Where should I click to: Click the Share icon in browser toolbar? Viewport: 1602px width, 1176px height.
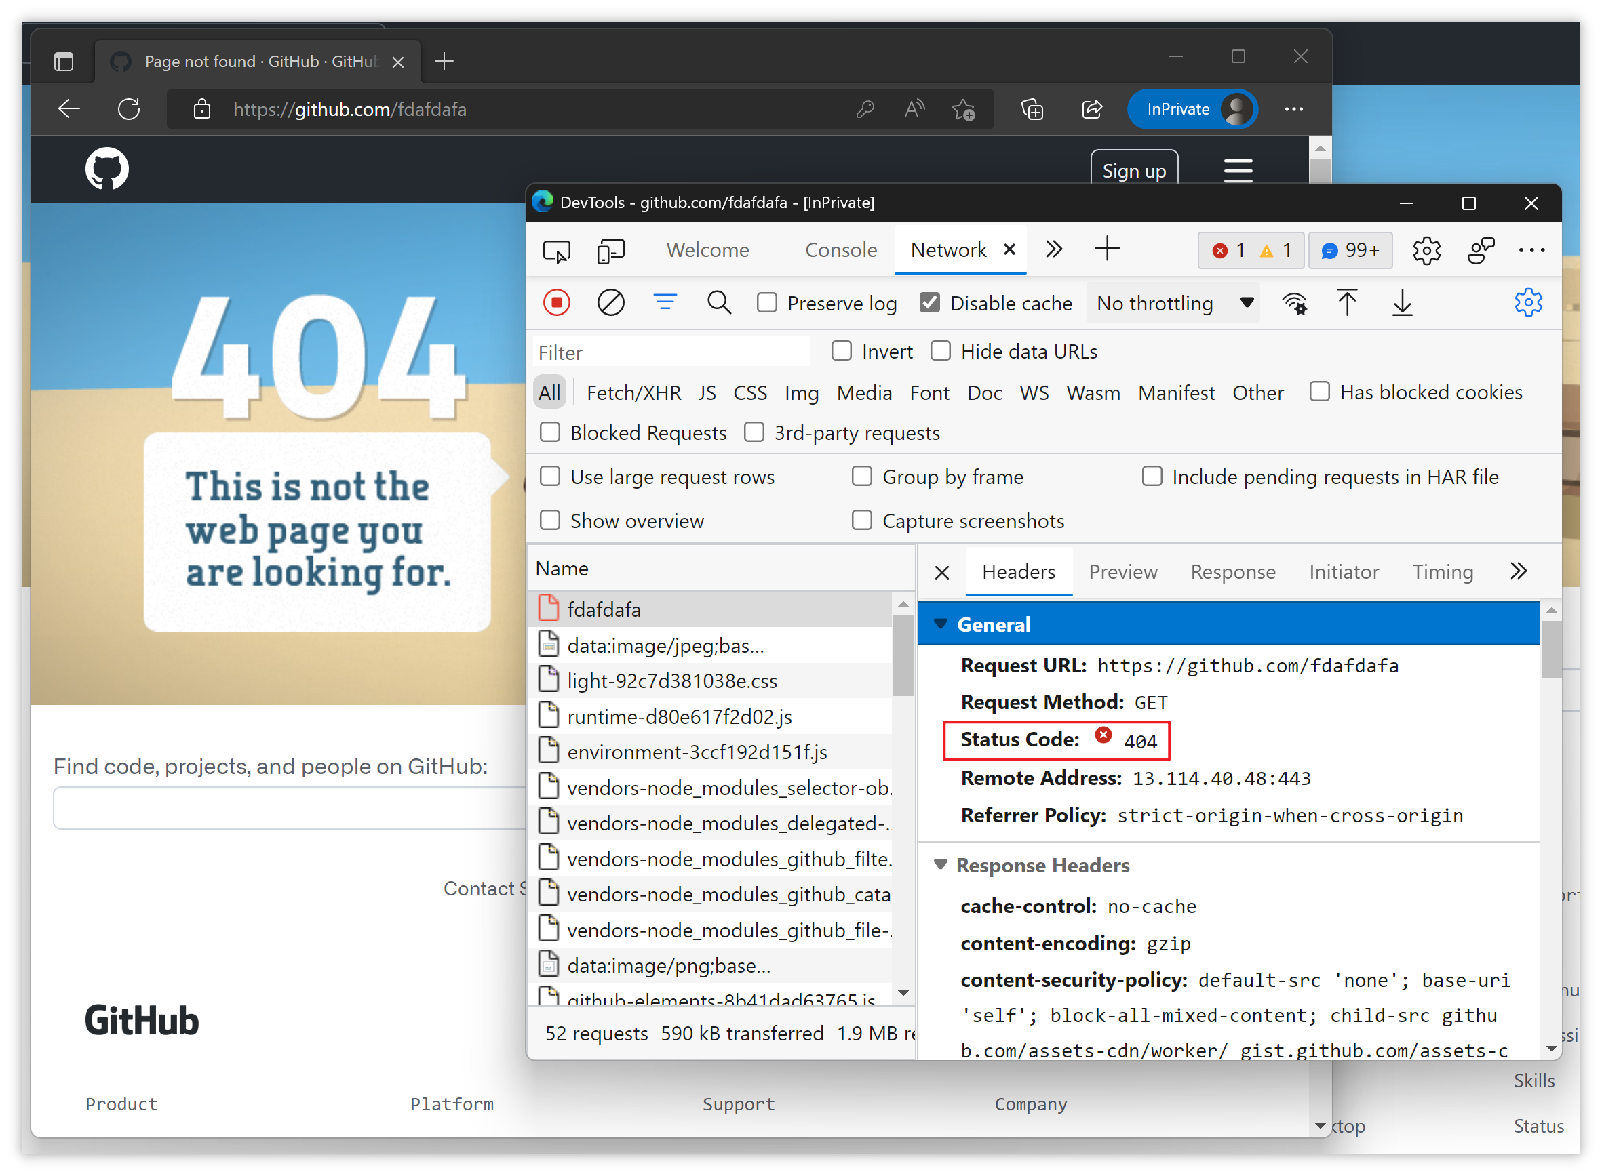1092,109
